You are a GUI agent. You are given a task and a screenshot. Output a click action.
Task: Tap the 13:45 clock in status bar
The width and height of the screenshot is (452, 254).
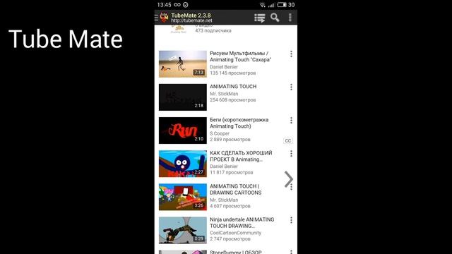pyautogui.click(x=164, y=5)
